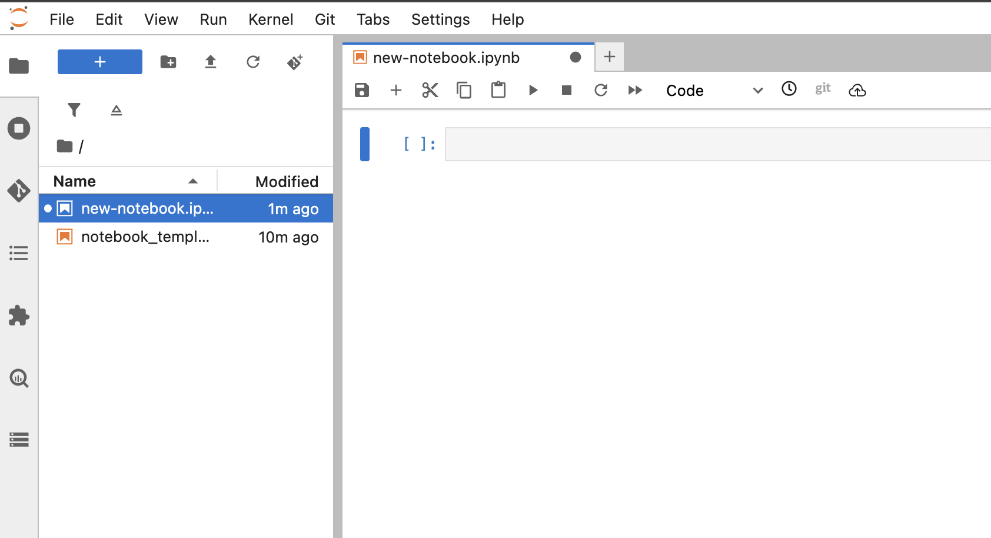
Task: Open the Git menu
Action: coord(325,19)
